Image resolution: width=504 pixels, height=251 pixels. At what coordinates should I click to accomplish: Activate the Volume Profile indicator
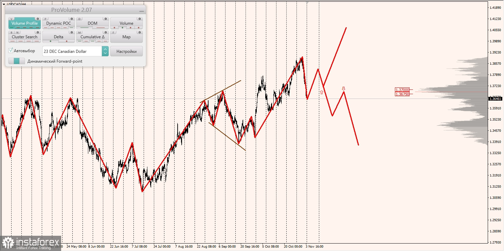point(24,23)
